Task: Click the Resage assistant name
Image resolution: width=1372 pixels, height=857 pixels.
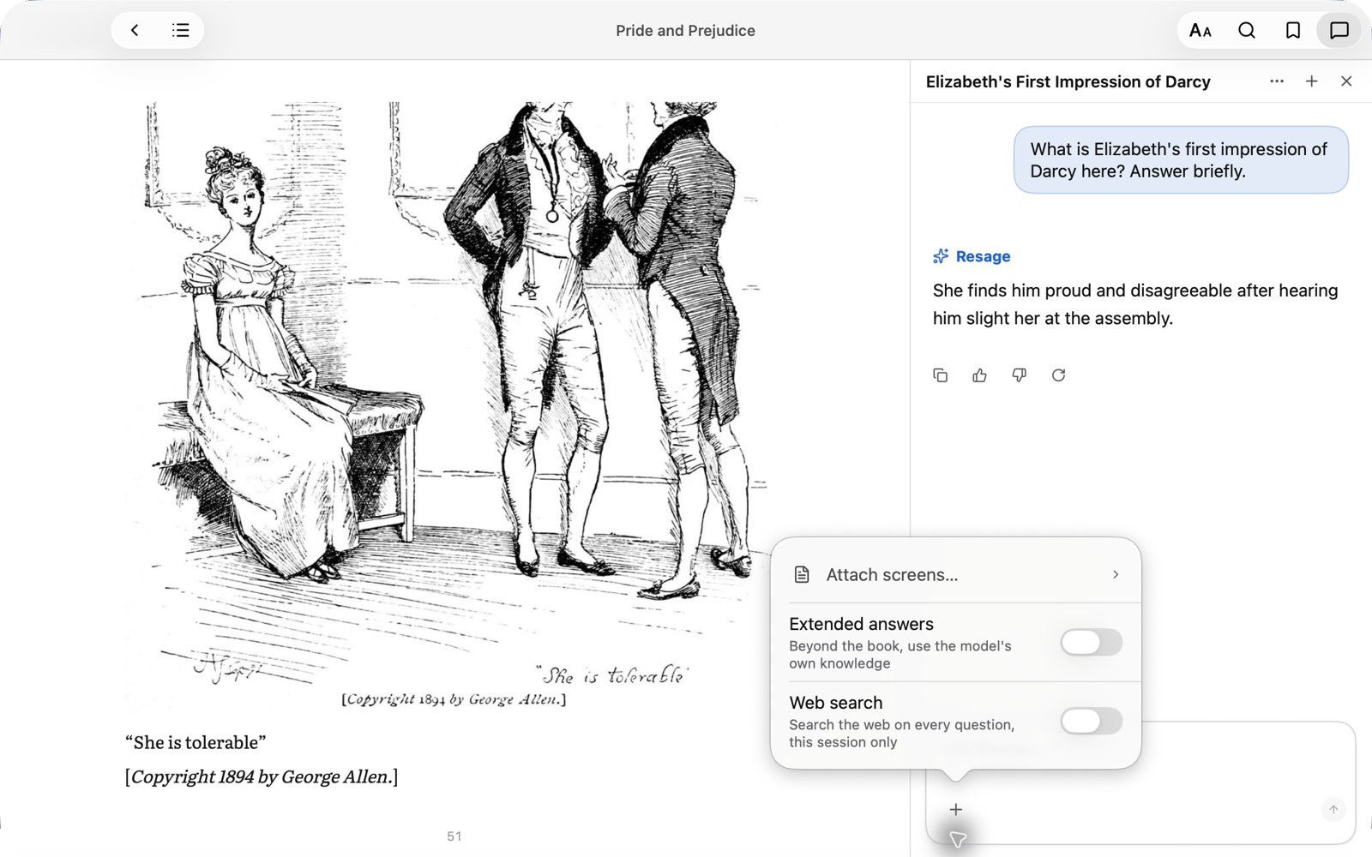Action: click(983, 256)
